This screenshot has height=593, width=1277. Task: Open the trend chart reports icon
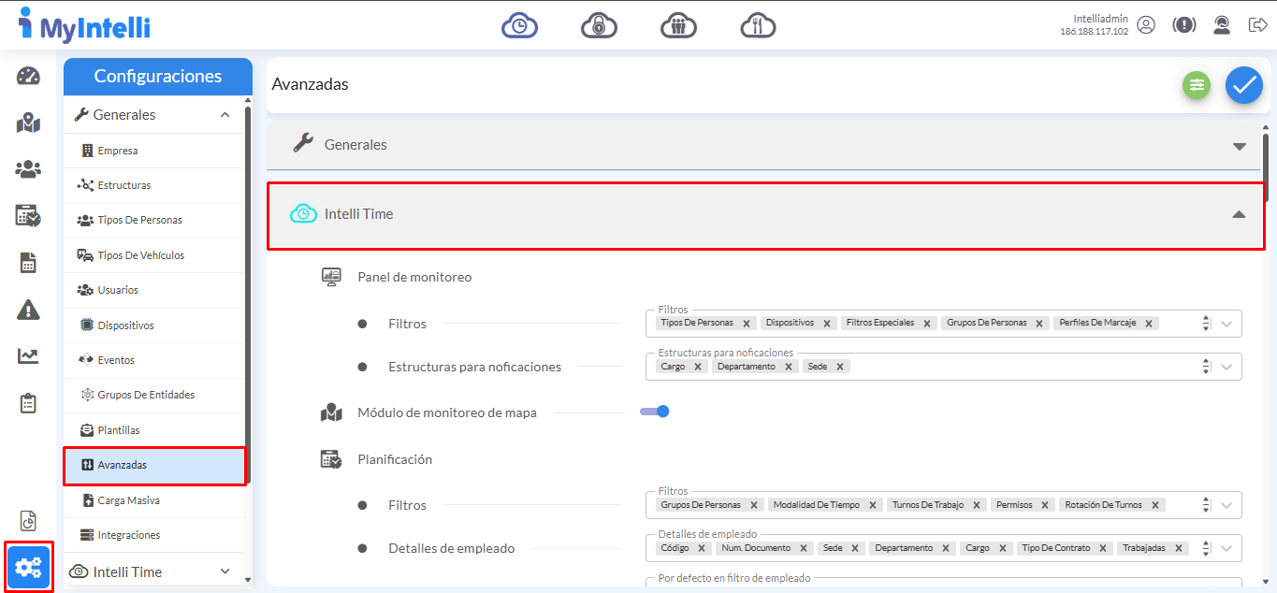pyautogui.click(x=28, y=356)
